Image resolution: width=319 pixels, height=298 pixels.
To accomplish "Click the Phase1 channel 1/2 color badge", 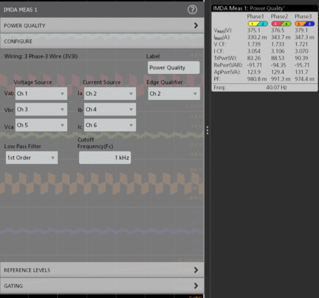I will (257, 23).
